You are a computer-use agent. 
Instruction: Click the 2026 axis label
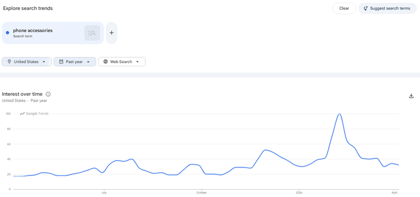click(x=299, y=192)
